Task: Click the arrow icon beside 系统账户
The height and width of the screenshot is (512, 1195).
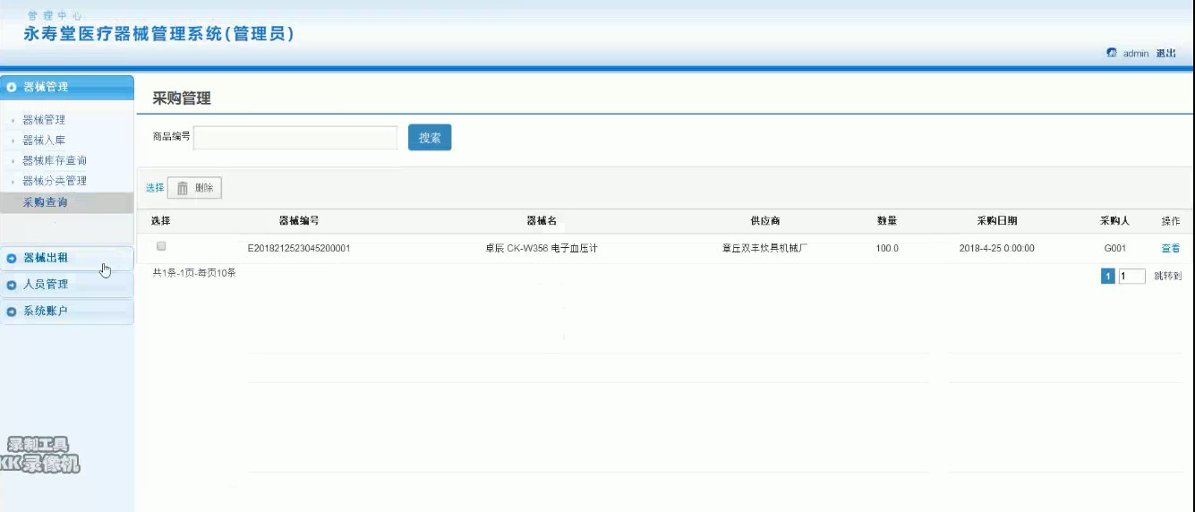Action: (12, 312)
